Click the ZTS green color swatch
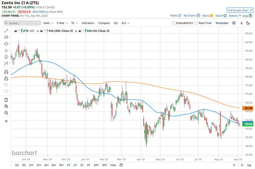The height and width of the screenshot is (169, 255). coord(22,31)
